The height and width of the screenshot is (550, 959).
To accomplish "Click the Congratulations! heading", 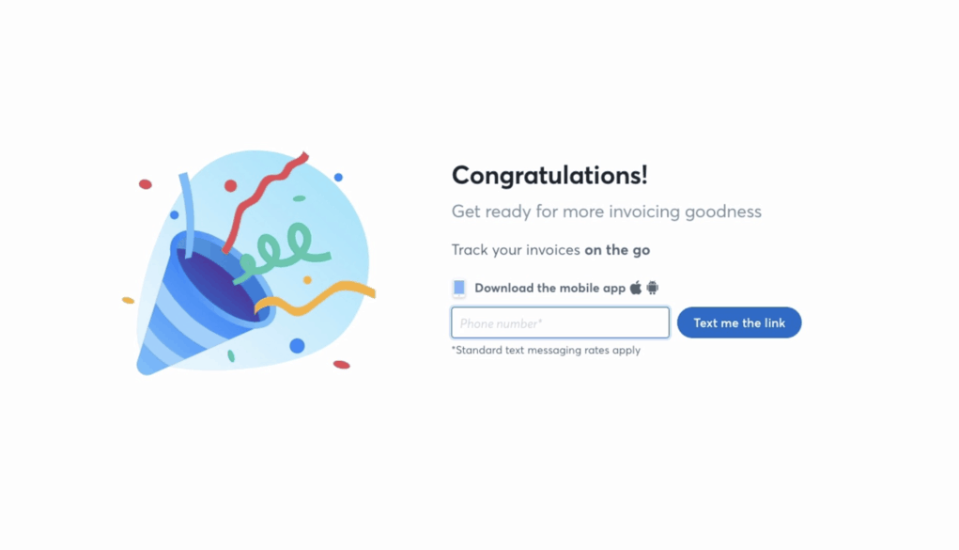I will [x=549, y=175].
